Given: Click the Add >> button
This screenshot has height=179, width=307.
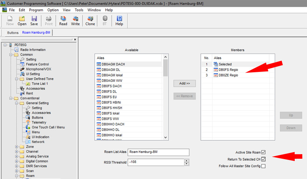Looking at the screenshot, I should coord(185,83).
